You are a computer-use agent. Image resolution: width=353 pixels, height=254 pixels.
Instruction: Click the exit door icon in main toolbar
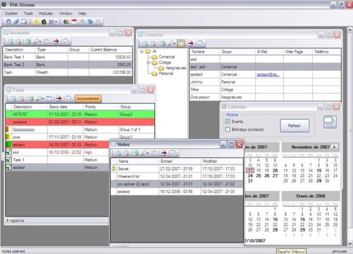[x=98, y=22]
